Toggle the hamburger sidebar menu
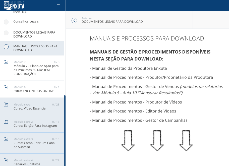This screenshot has height=166, width=229. (x=58, y=6)
